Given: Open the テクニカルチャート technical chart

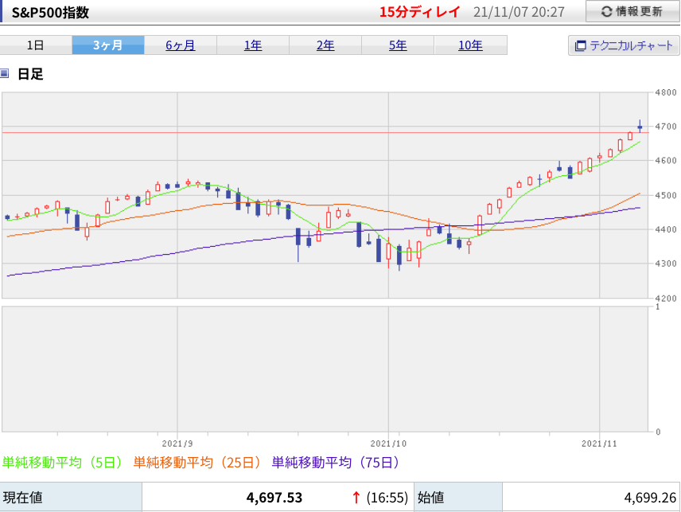Looking at the screenshot, I should (x=624, y=45).
